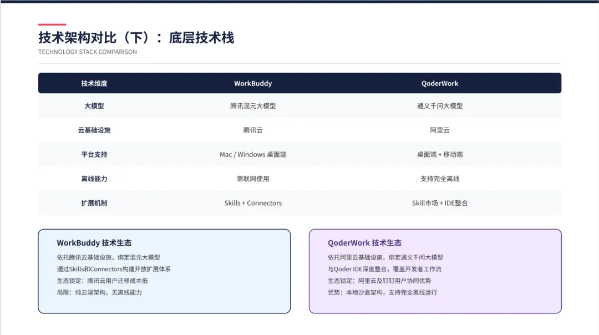Click the 技术维度 column header

point(94,83)
